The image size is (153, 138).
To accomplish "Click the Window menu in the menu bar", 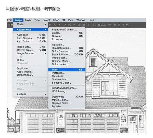I will [x=81, y=20].
